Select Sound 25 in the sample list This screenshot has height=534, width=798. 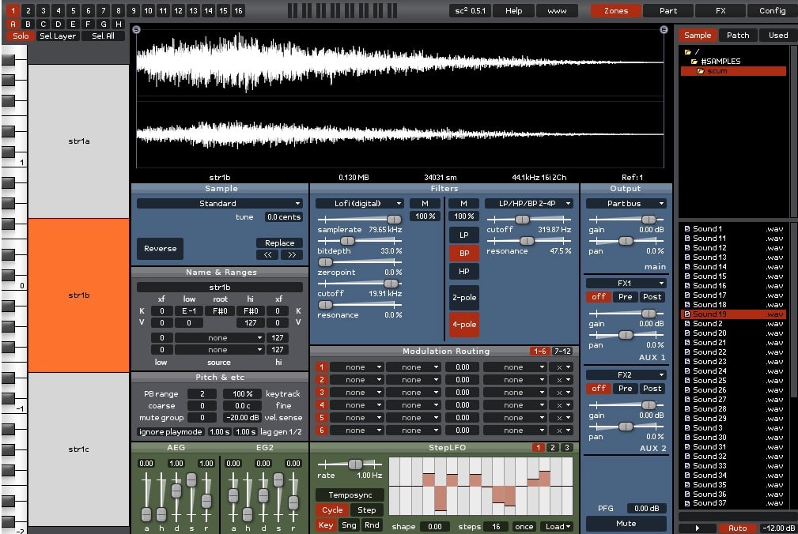(712, 381)
